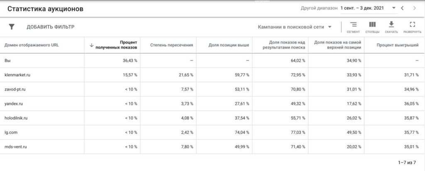Viewport: 425px width, 171px height.
Task: Select the zavod-pt.ru domain row
Action: pos(212,89)
